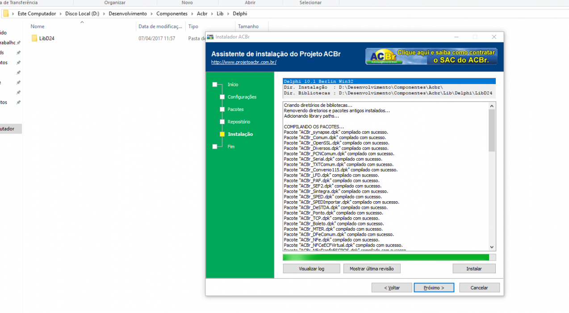Select the Instalação wizard step

click(240, 134)
